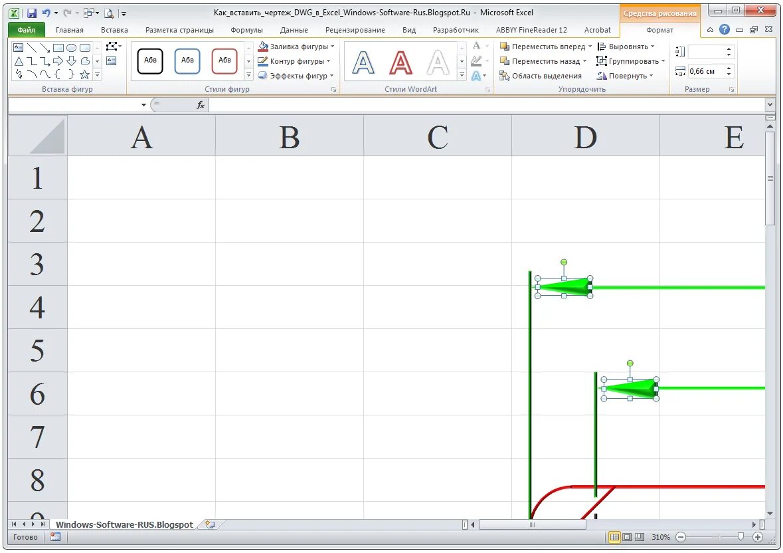Screen dimensions: 783x553
Task: Select the down block arrow shape
Action: (72, 61)
